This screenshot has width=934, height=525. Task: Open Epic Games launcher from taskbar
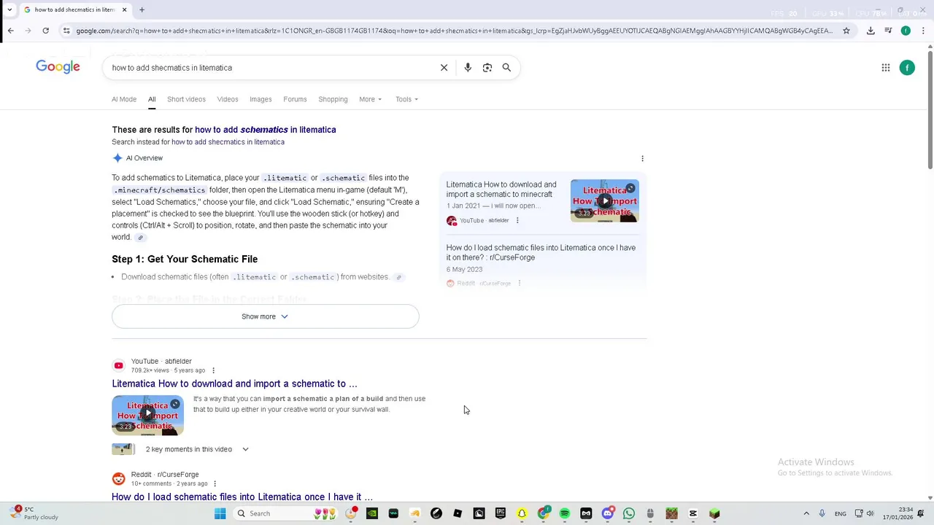click(501, 513)
